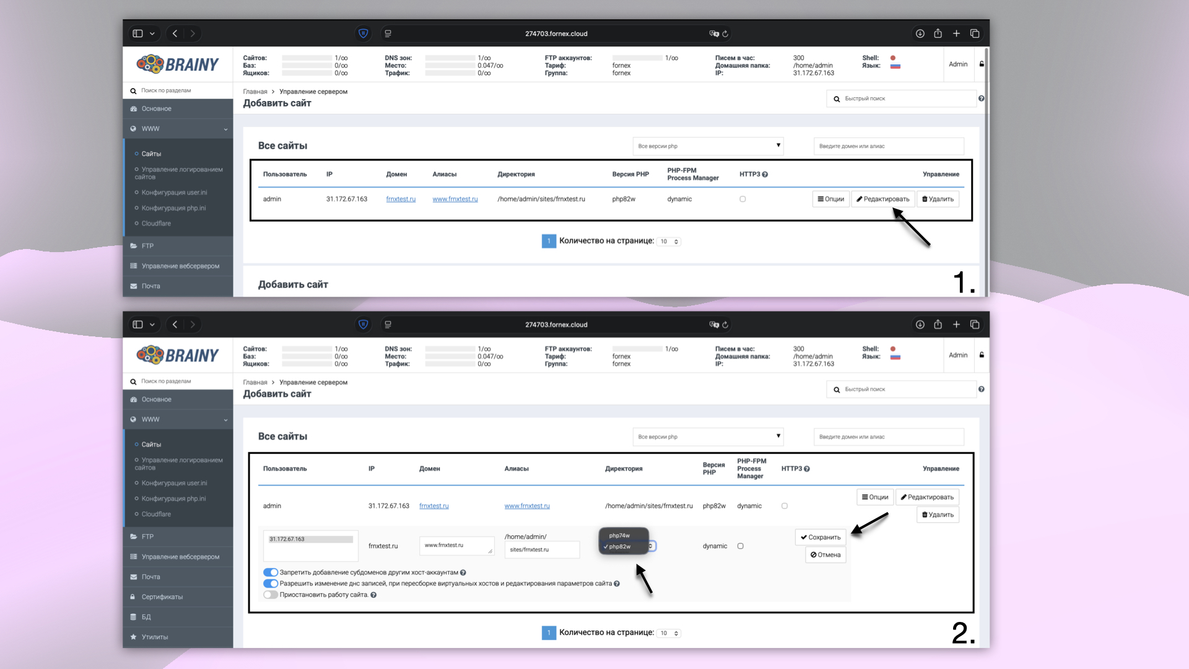Image resolution: width=1189 pixels, height=669 pixels.
Task: Click share icon in lower browser toolbar
Action: pyautogui.click(x=938, y=325)
